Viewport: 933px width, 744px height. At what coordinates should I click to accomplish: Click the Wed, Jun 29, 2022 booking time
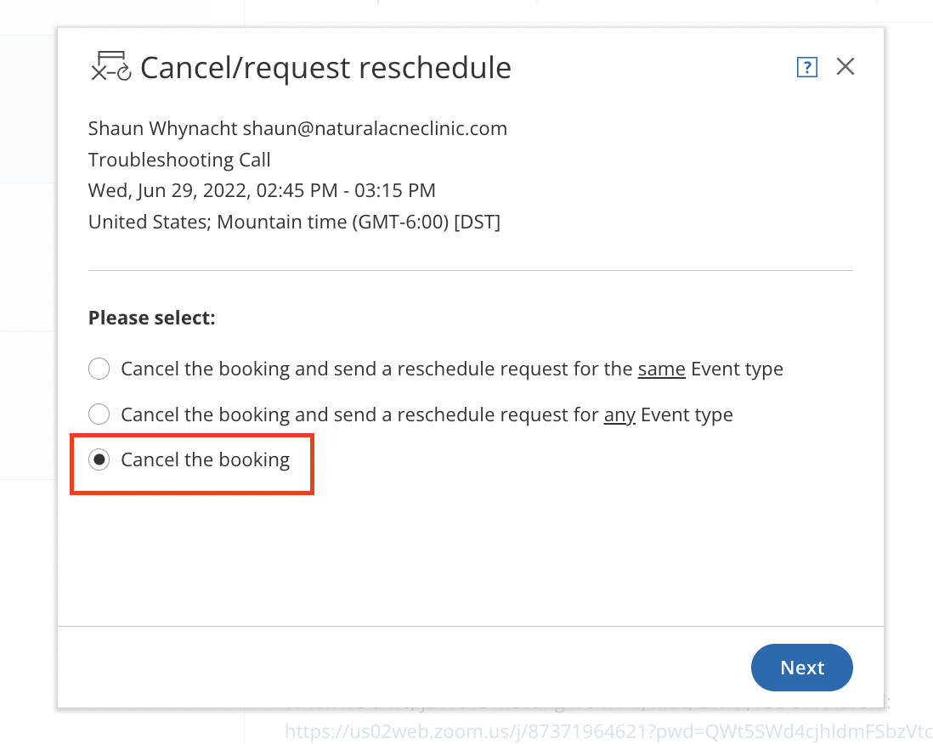pyautogui.click(x=262, y=190)
